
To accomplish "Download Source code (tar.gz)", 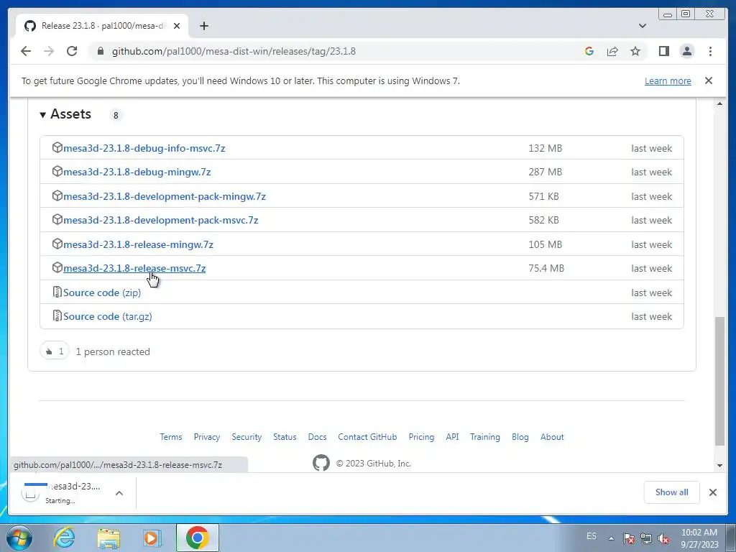I will tap(108, 316).
